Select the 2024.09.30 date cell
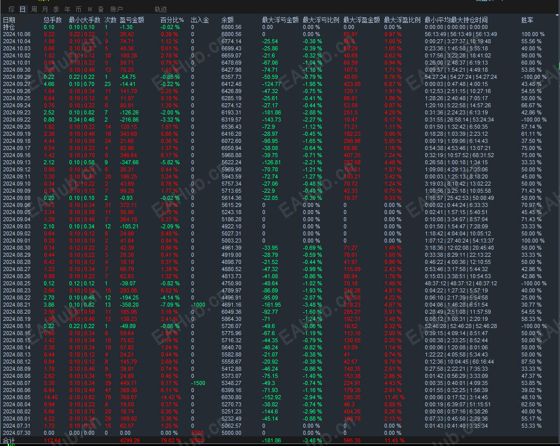Image resolution: width=560 pixels, height=446 pixels. (17, 70)
